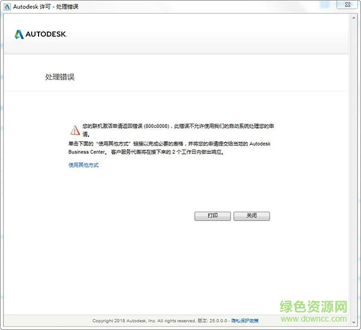Click the Autodesk triangular "A" logo mark
The height and width of the screenshot is (330, 361).
[19, 34]
